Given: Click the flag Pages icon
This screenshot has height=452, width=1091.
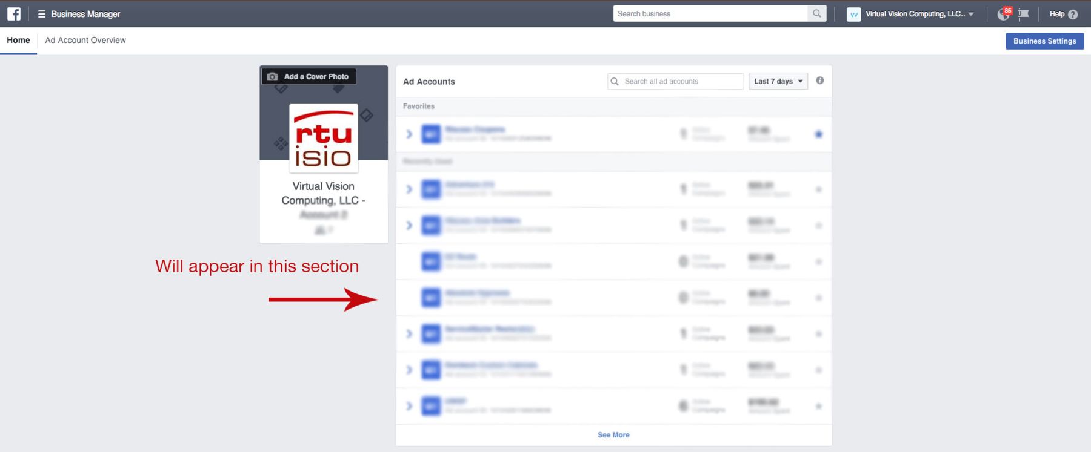Looking at the screenshot, I should coord(1024,14).
